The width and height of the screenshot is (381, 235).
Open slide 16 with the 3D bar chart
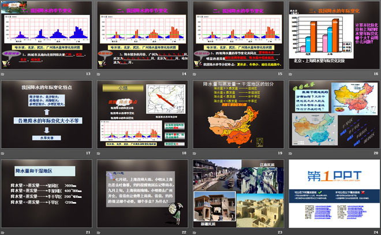tap(333, 36)
